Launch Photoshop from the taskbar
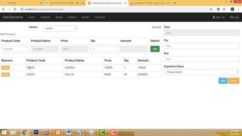The width and height of the screenshot is (242, 136). click(x=36, y=132)
